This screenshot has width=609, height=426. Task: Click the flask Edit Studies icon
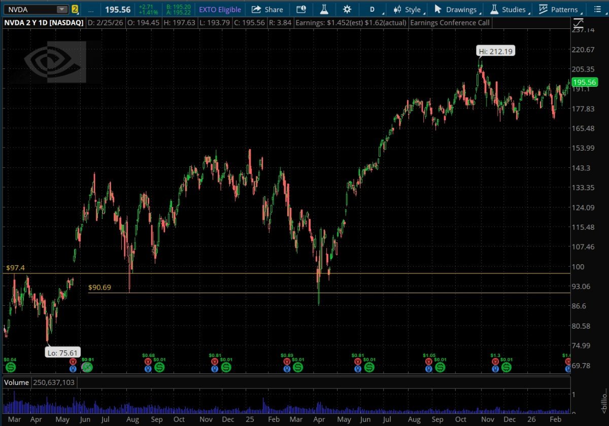[x=324, y=9]
